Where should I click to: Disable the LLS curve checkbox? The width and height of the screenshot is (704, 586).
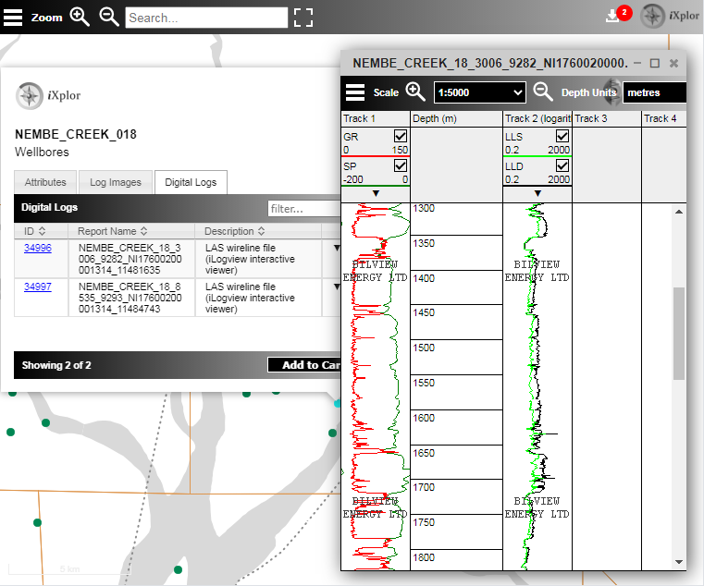point(562,136)
